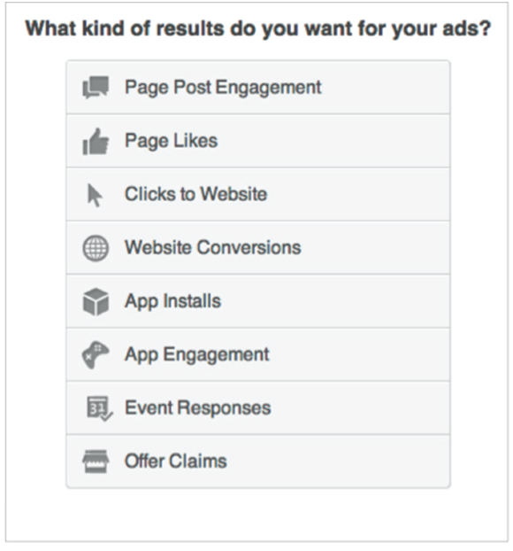Image resolution: width=513 pixels, height=551 pixels.
Task: Click the globe icon for Website Conversions
Action: pyautogui.click(x=96, y=248)
